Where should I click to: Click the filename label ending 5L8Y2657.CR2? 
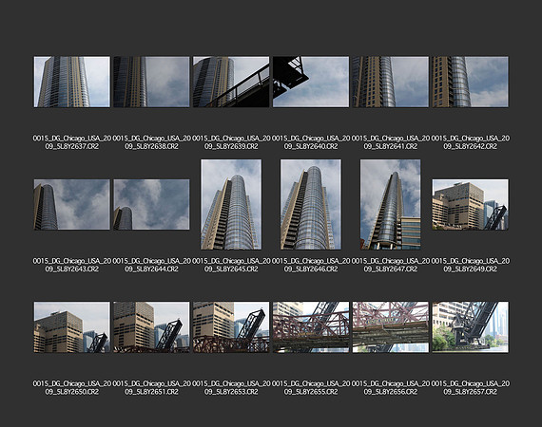(x=470, y=388)
